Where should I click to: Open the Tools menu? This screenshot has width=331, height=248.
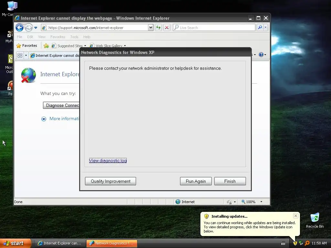74,37
